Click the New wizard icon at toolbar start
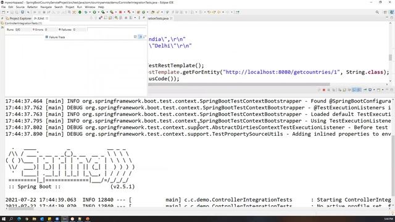This screenshot has height=222, width=395. pos(3,12)
